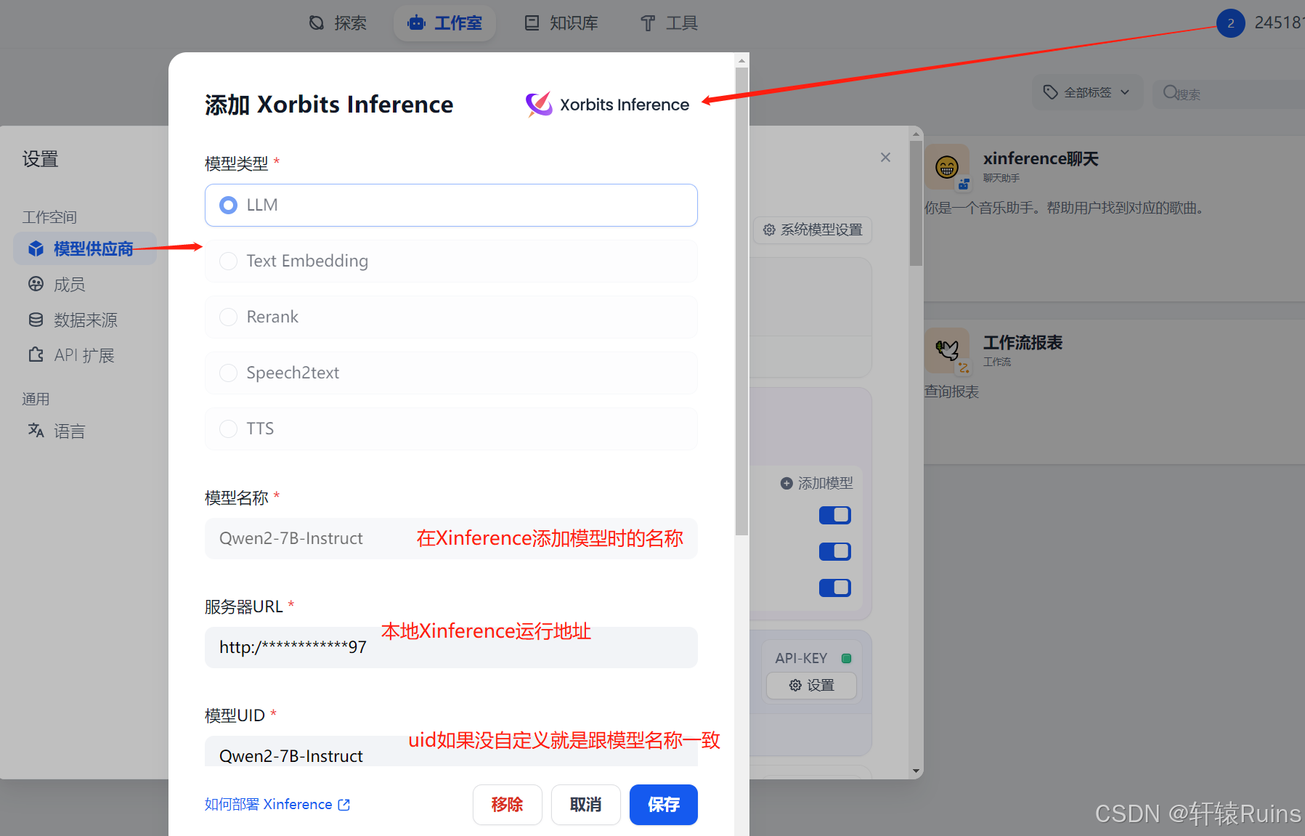Open API-KEY settings via the 设置 gear icon
This screenshot has height=836, width=1305.
795,685
